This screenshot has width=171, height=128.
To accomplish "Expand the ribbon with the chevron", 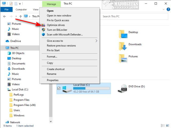I will pos(164,9).
